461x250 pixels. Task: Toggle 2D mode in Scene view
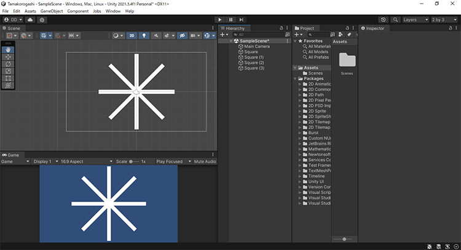(x=132, y=36)
